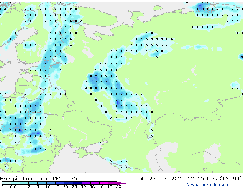Click the legend label '15'
243x188 pixels.
pyautogui.click(x=57, y=186)
